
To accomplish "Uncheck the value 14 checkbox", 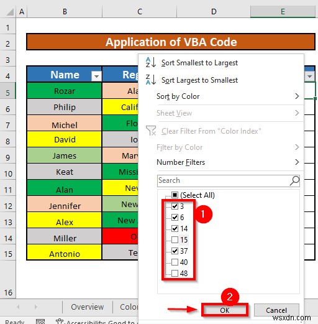I will pyautogui.click(x=175, y=228).
